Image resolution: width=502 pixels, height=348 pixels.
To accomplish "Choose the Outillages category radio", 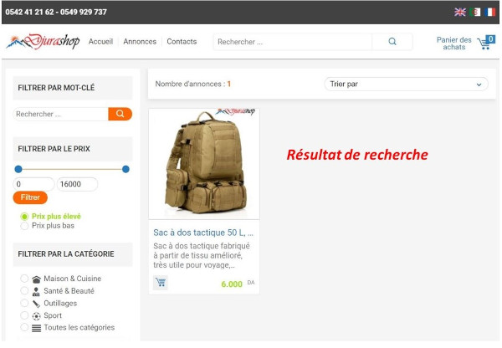I will click(x=24, y=303).
